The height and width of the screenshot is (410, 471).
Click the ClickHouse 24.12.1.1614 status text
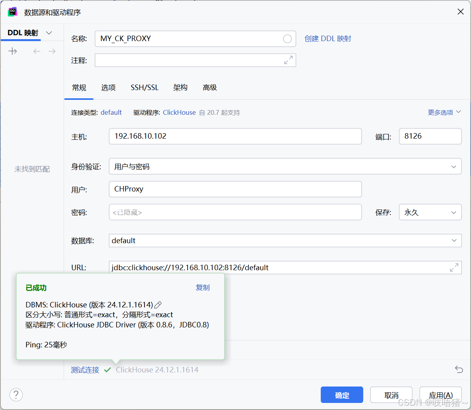[157, 370]
